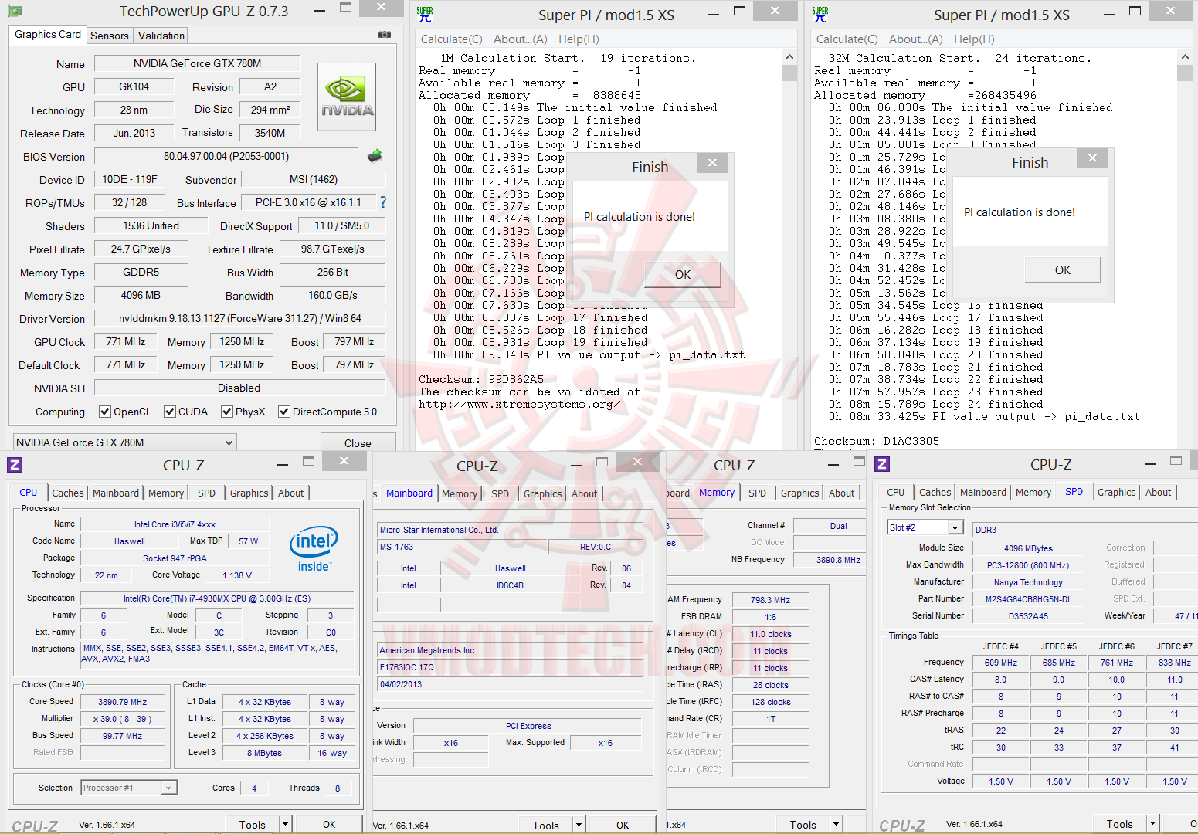1198x834 pixels.
Task: Switch to the Sensors tab in GPU-Z
Action: pyautogui.click(x=110, y=36)
